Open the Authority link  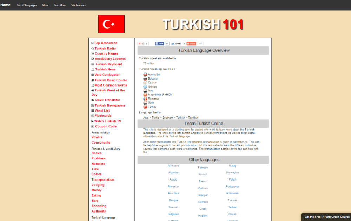tap(99, 211)
